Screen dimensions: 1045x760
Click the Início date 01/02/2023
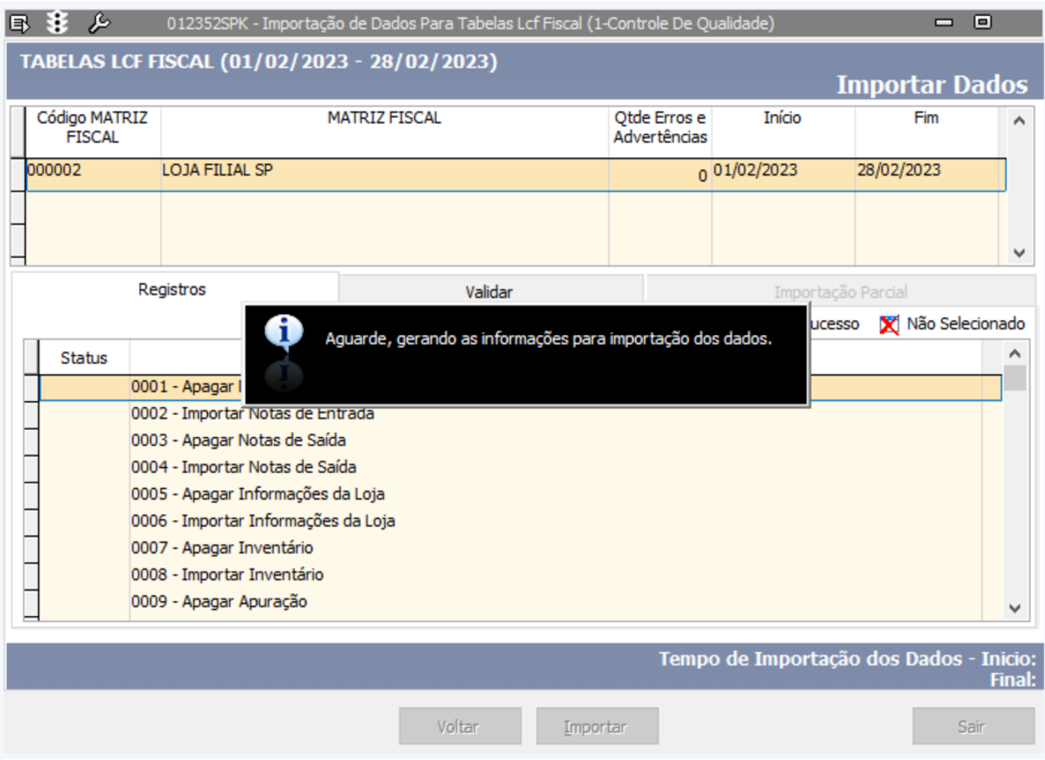pyautogui.click(x=783, y=174)
